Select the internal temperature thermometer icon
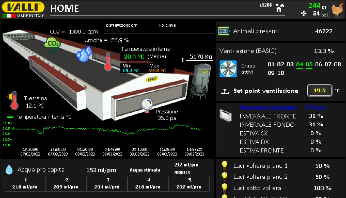The width and height of the screenshot is (346, 198). 108,61
